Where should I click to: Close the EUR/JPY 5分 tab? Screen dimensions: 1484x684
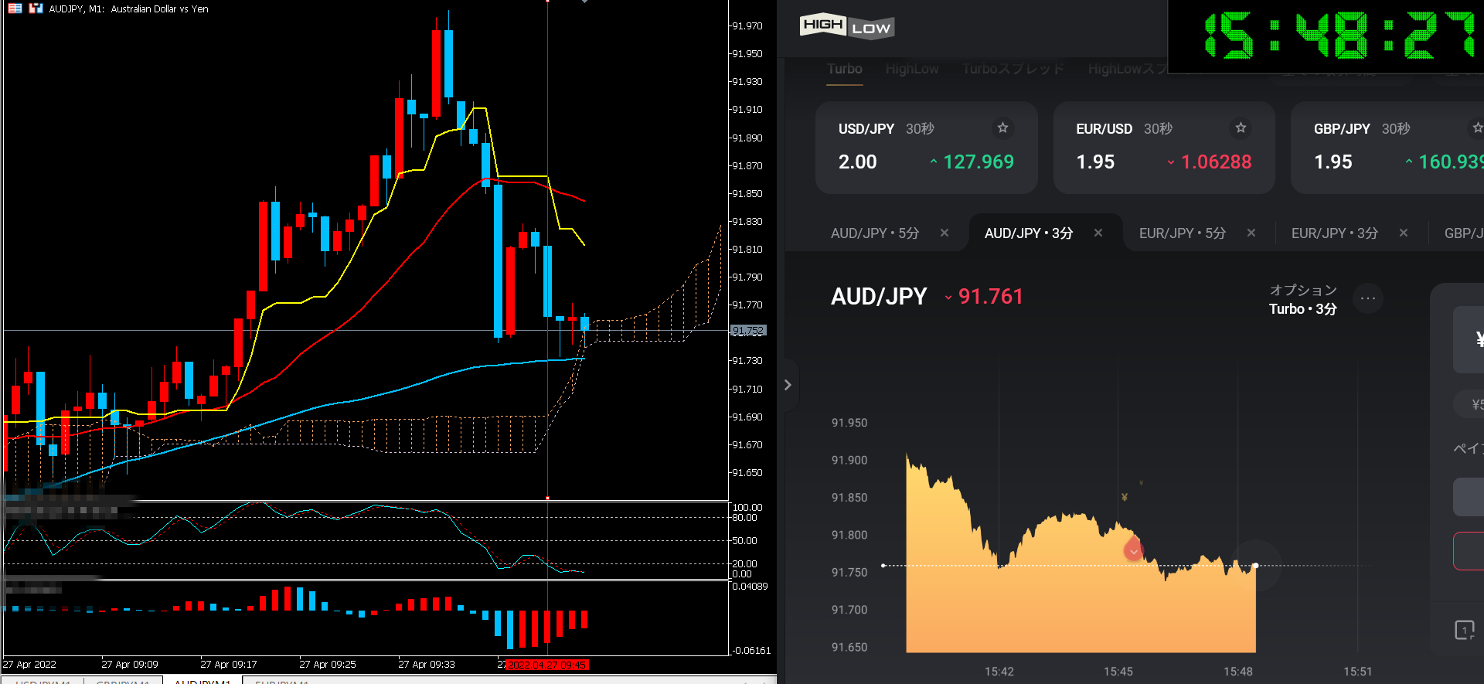click(1251, 233)
